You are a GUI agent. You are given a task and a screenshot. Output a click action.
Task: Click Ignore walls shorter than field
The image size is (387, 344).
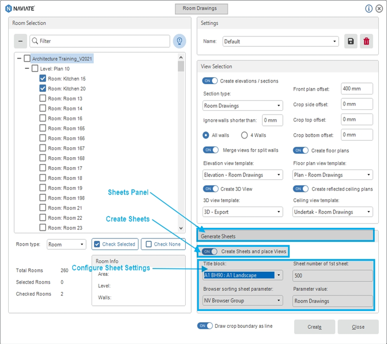click(272, 120)
